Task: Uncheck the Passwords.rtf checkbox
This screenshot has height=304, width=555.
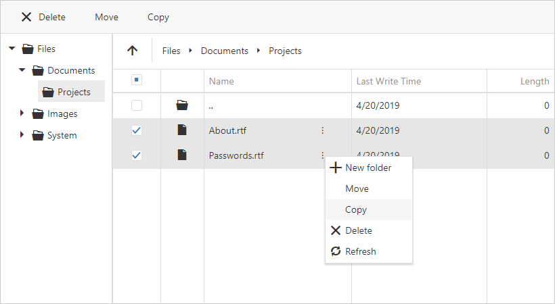Action: 137,155
